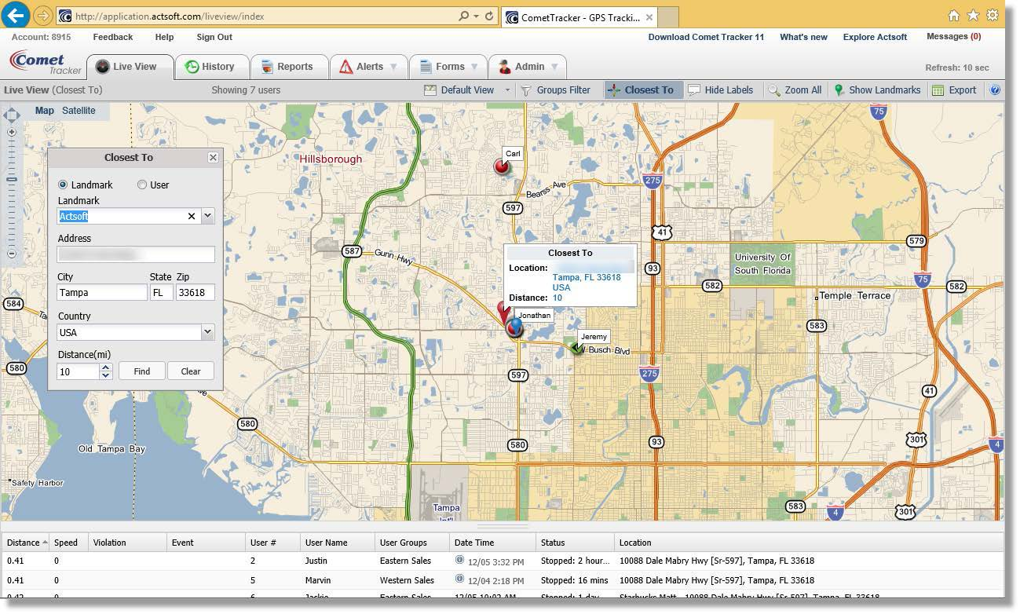Select the User radio button
The width and height of the screenshot is (1020, 614).
tap(142, 185)
